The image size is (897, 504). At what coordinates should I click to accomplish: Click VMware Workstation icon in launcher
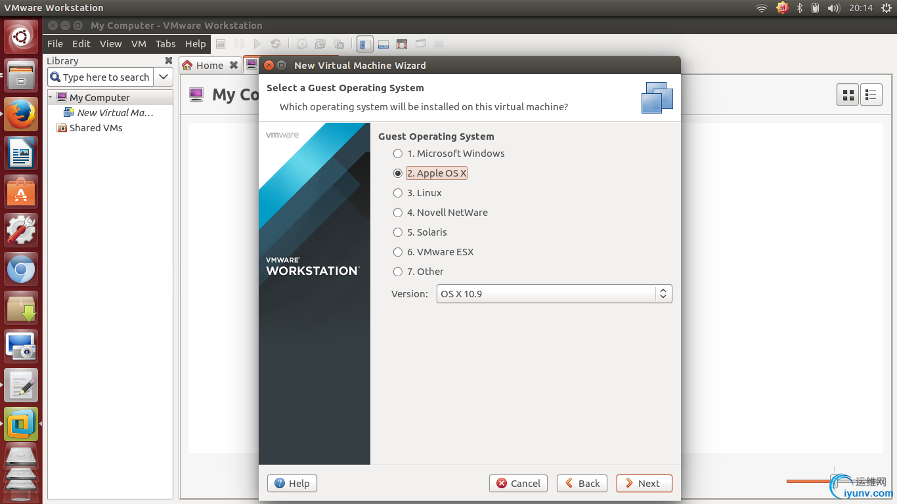(x=21, y=423)
